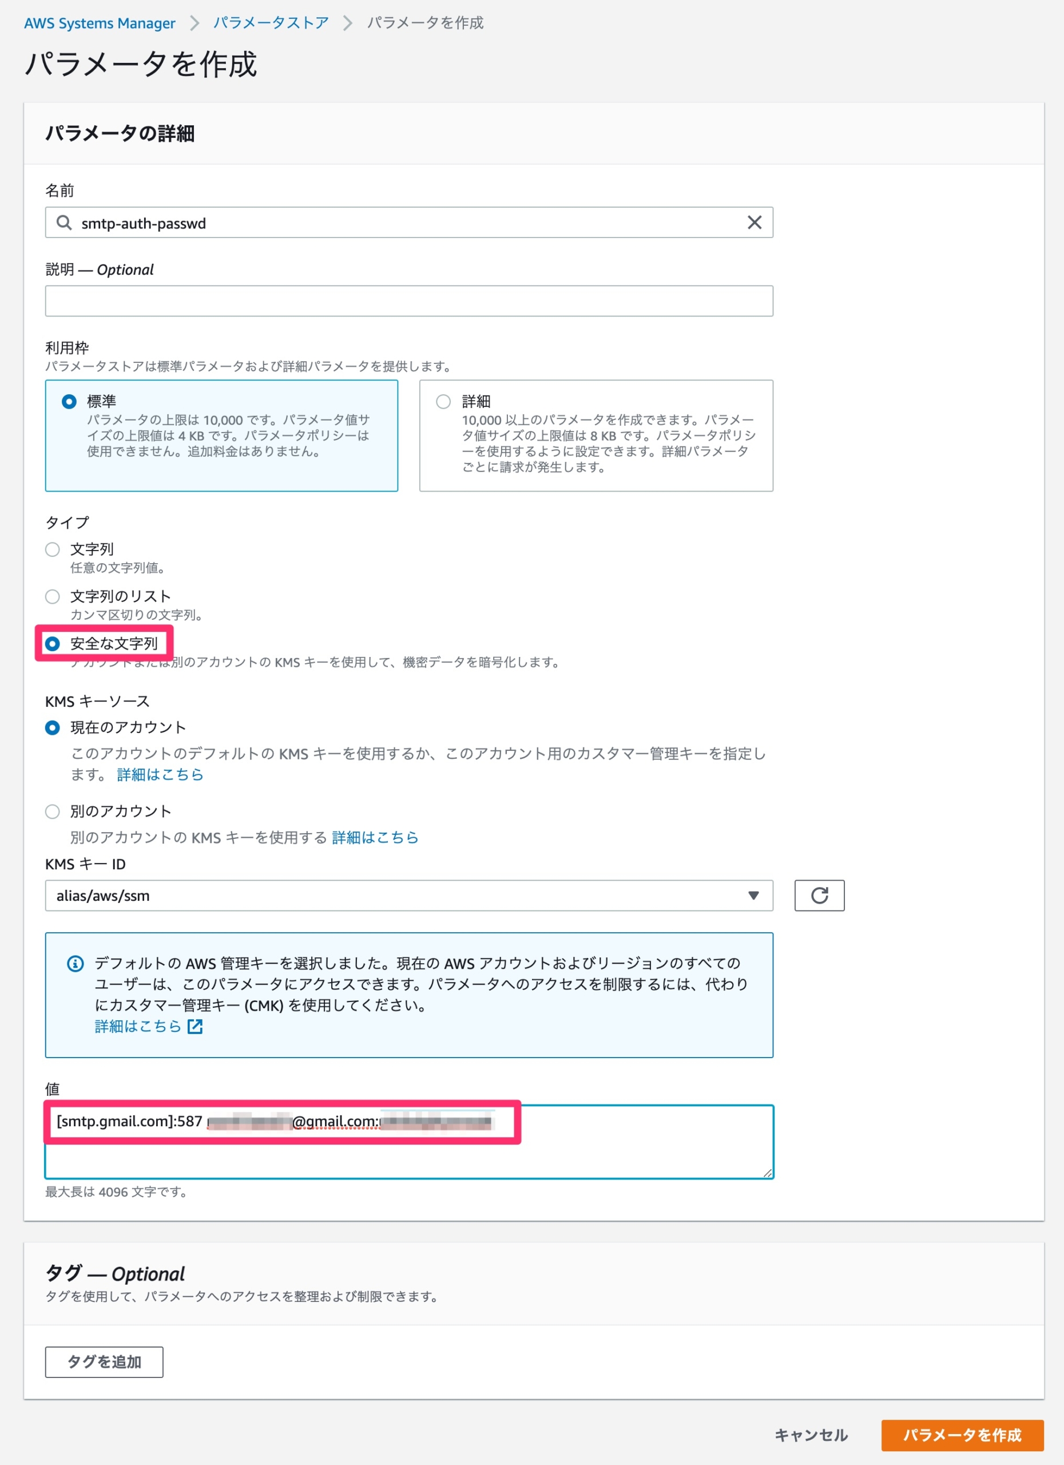Image resolution: width=1064 pixels, height=1465 pixels.
Task: Click 詳細はこちら under 現在のアカウント
Action: pos(159,774)
